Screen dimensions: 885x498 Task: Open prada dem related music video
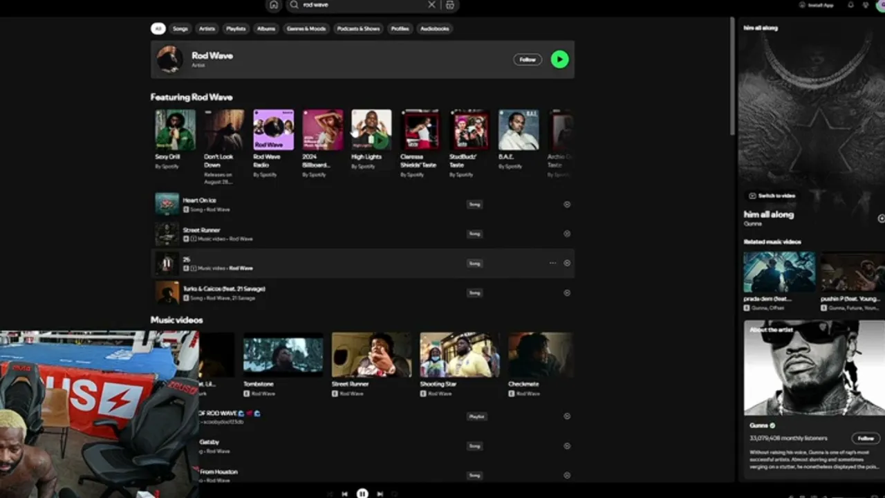coord(779,272)
